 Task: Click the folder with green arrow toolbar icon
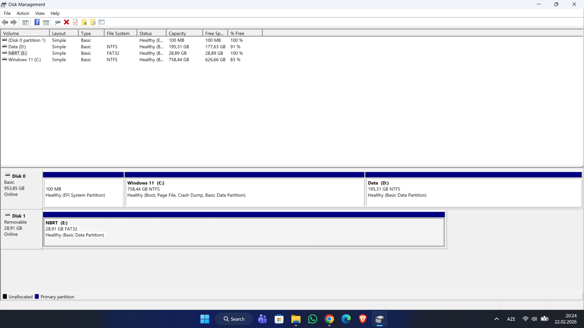pos(84,22)
